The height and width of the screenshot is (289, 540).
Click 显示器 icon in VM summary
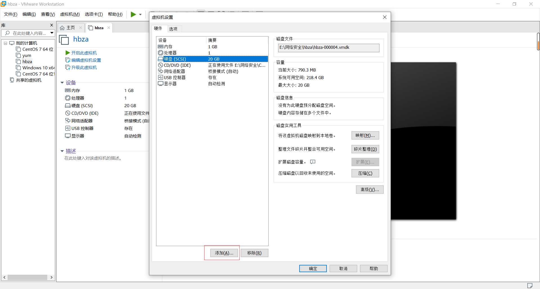pos(68,136)
